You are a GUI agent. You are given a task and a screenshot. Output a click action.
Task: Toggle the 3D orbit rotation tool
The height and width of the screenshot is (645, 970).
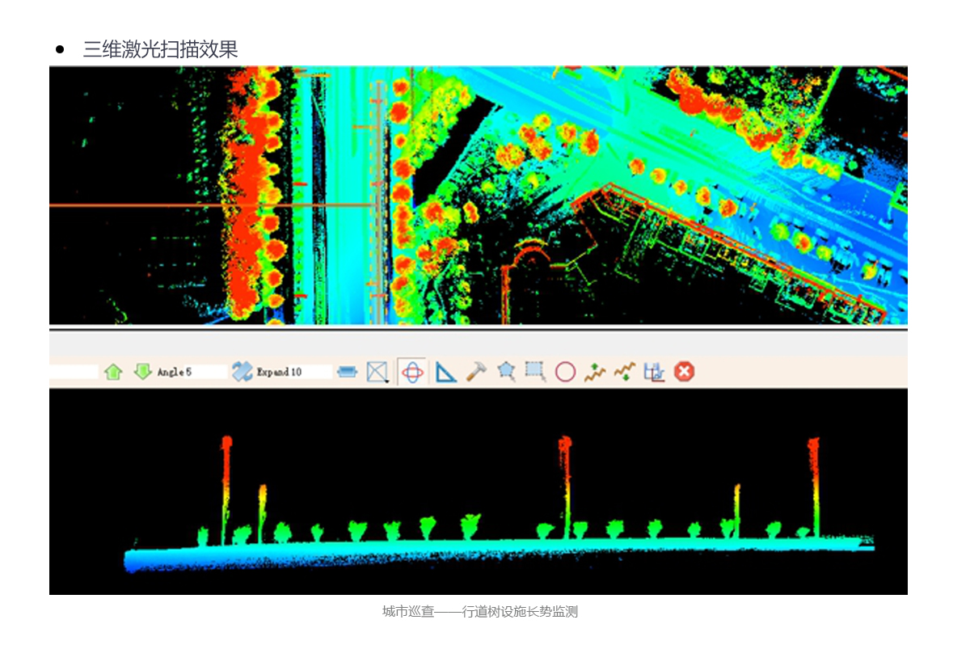pyautogui.click(x=412, y=372)
